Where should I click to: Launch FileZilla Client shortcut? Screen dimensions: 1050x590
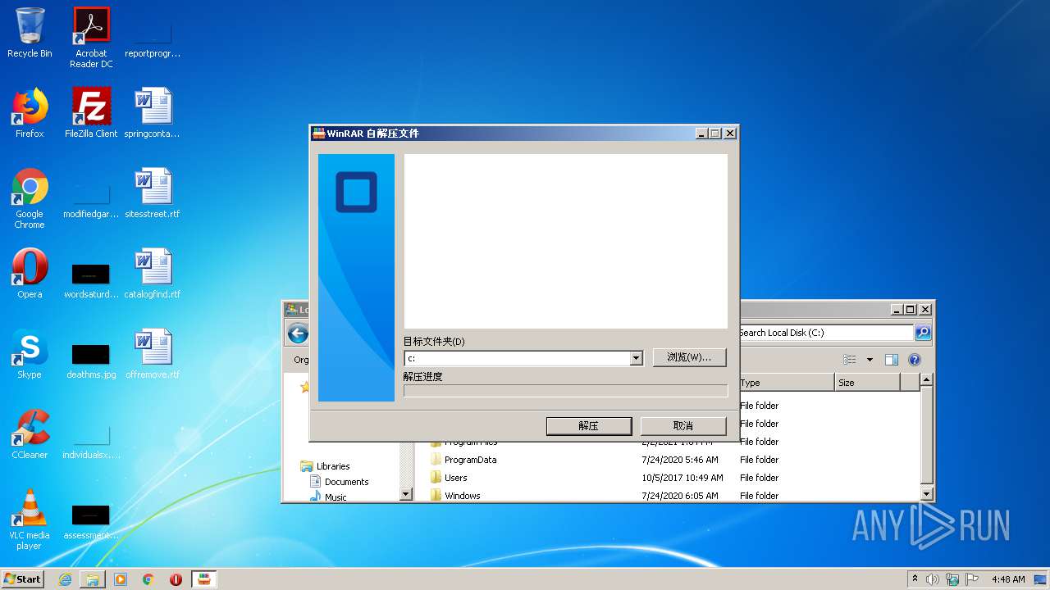click(x=91, y=113)
